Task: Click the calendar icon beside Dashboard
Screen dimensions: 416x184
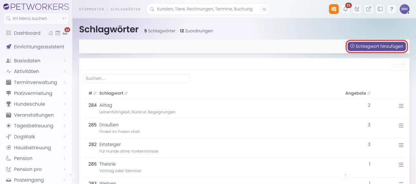Action: click(x=58, y=33)
